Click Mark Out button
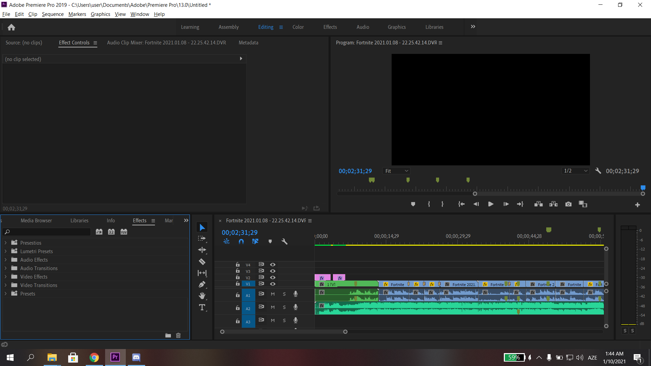The image size is (651, 366). click(442, 204)
